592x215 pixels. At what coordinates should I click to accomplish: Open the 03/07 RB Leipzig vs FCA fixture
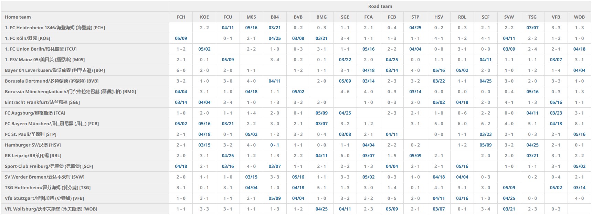coord(368,155)
